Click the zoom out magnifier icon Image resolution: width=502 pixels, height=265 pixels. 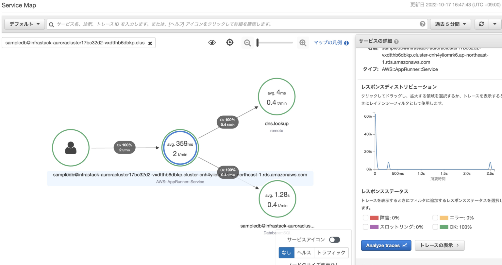point(247,42)
